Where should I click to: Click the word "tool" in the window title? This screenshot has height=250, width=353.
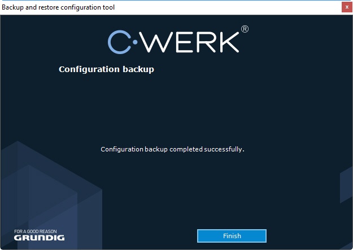coord(108,7)
